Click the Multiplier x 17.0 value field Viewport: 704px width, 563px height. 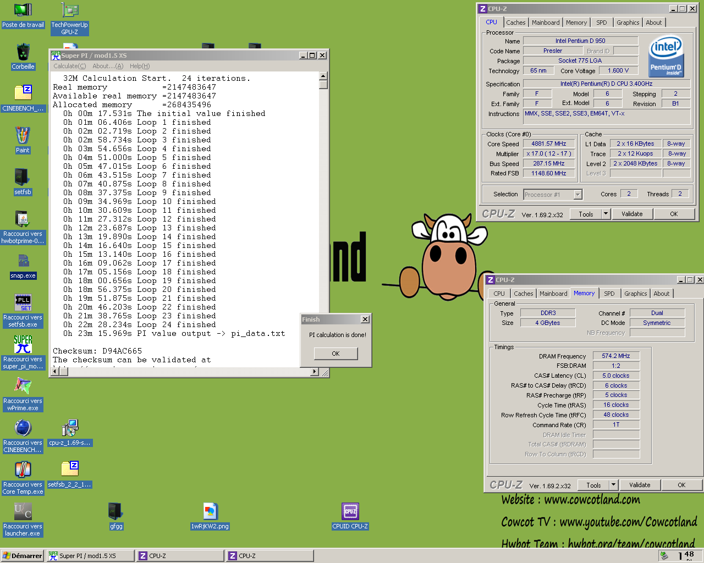(x=548, y=153)
